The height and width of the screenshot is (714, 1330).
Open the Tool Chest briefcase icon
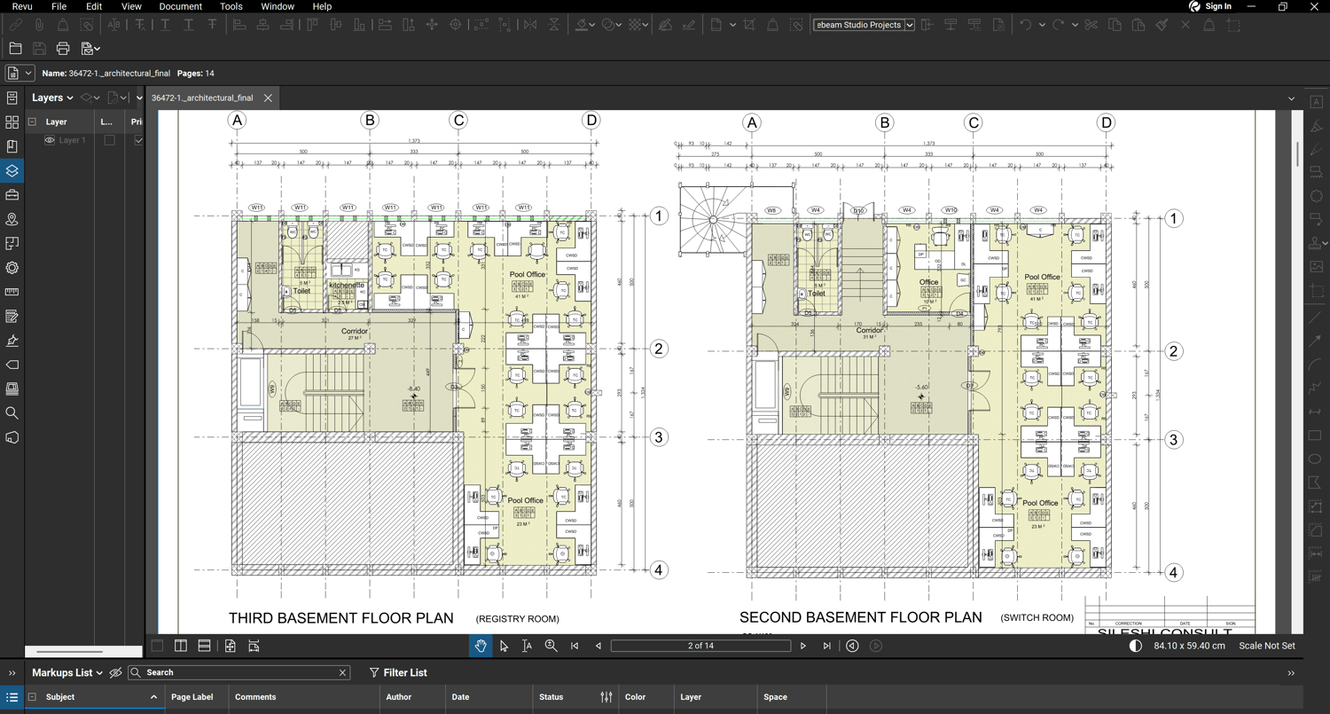12,195
